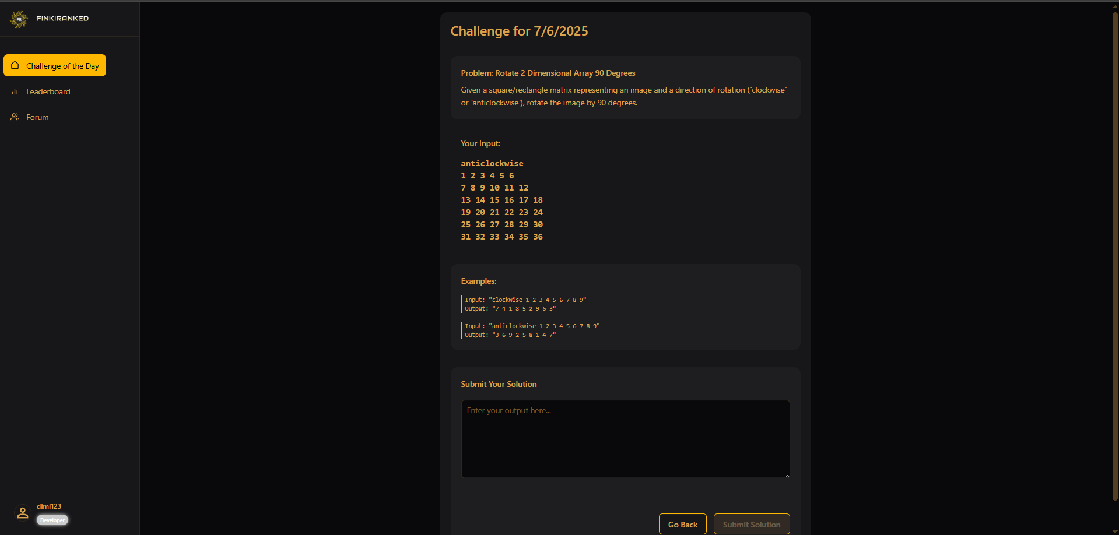Click the Leaderboard bar chart icon
The height and width of the screenshot is (535, 1119).
[x=15, y=91]
